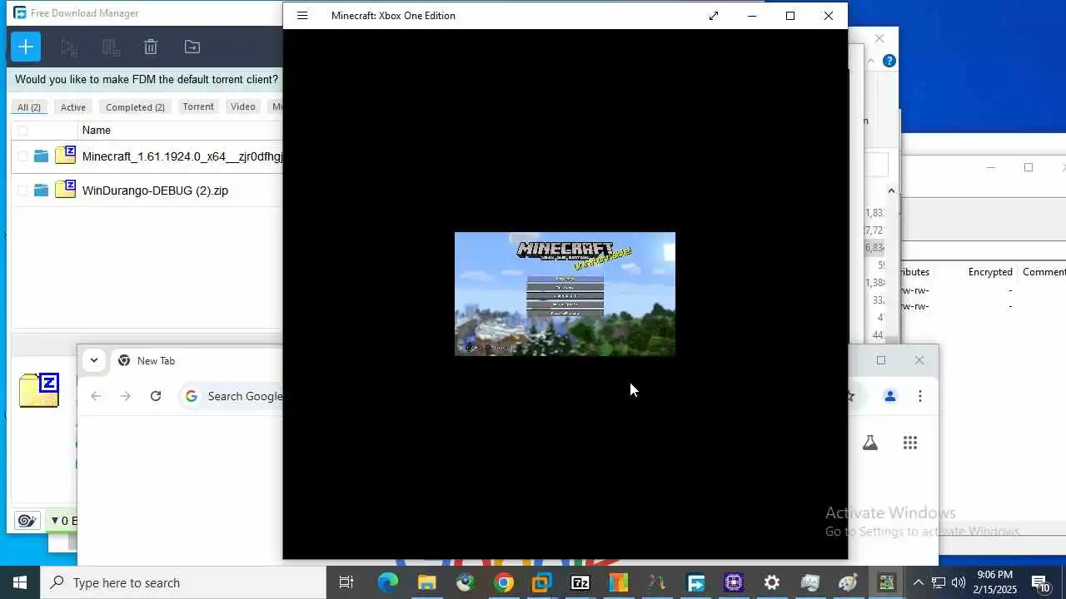Select the Minecraft_1.61.1924.0_x64 file name
This screenshot has height=599, width=1066.
pyautogui.click(x=182, y=156)
